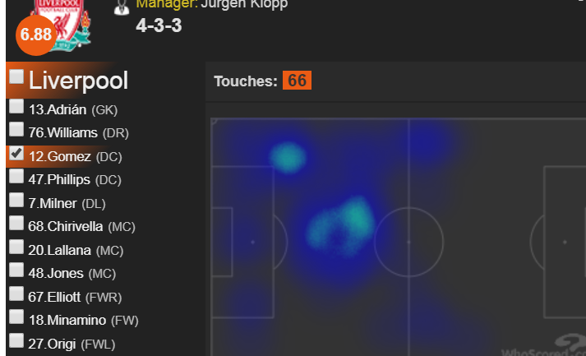
Task: Check the 27.Origi checkbox
Action: (x=16, y=340)
